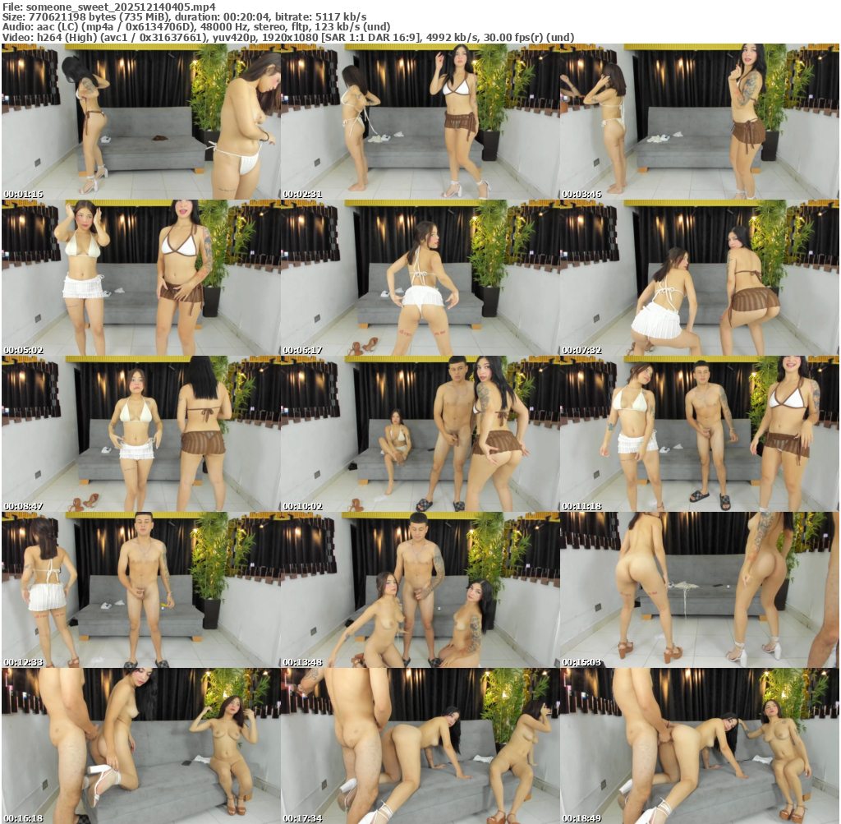Click the file name line in the header
The width and height of the screenshot is (841, 824).
[x=109, y=7]
